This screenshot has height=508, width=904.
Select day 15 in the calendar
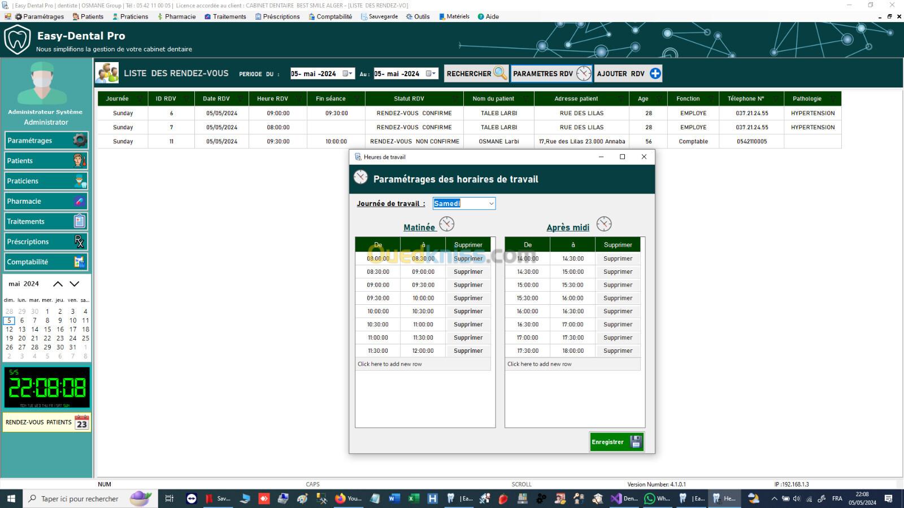(47, 330)
